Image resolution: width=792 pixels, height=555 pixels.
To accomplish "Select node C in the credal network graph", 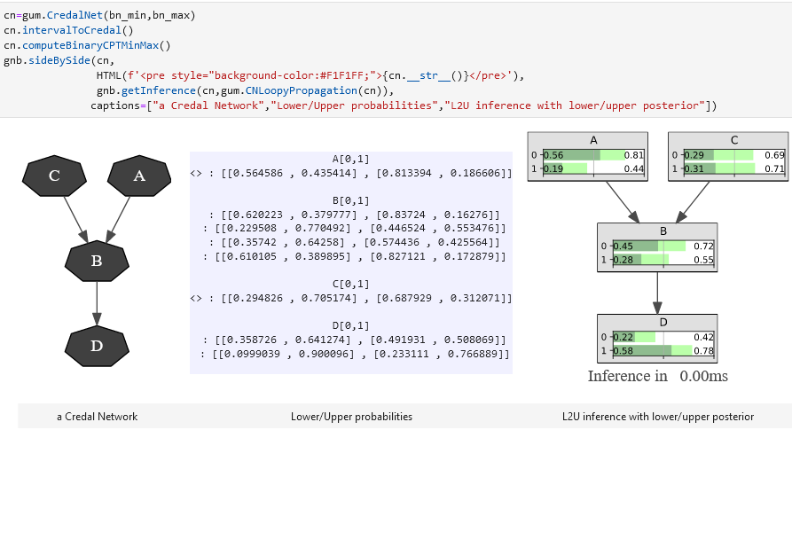I will 53,176.
